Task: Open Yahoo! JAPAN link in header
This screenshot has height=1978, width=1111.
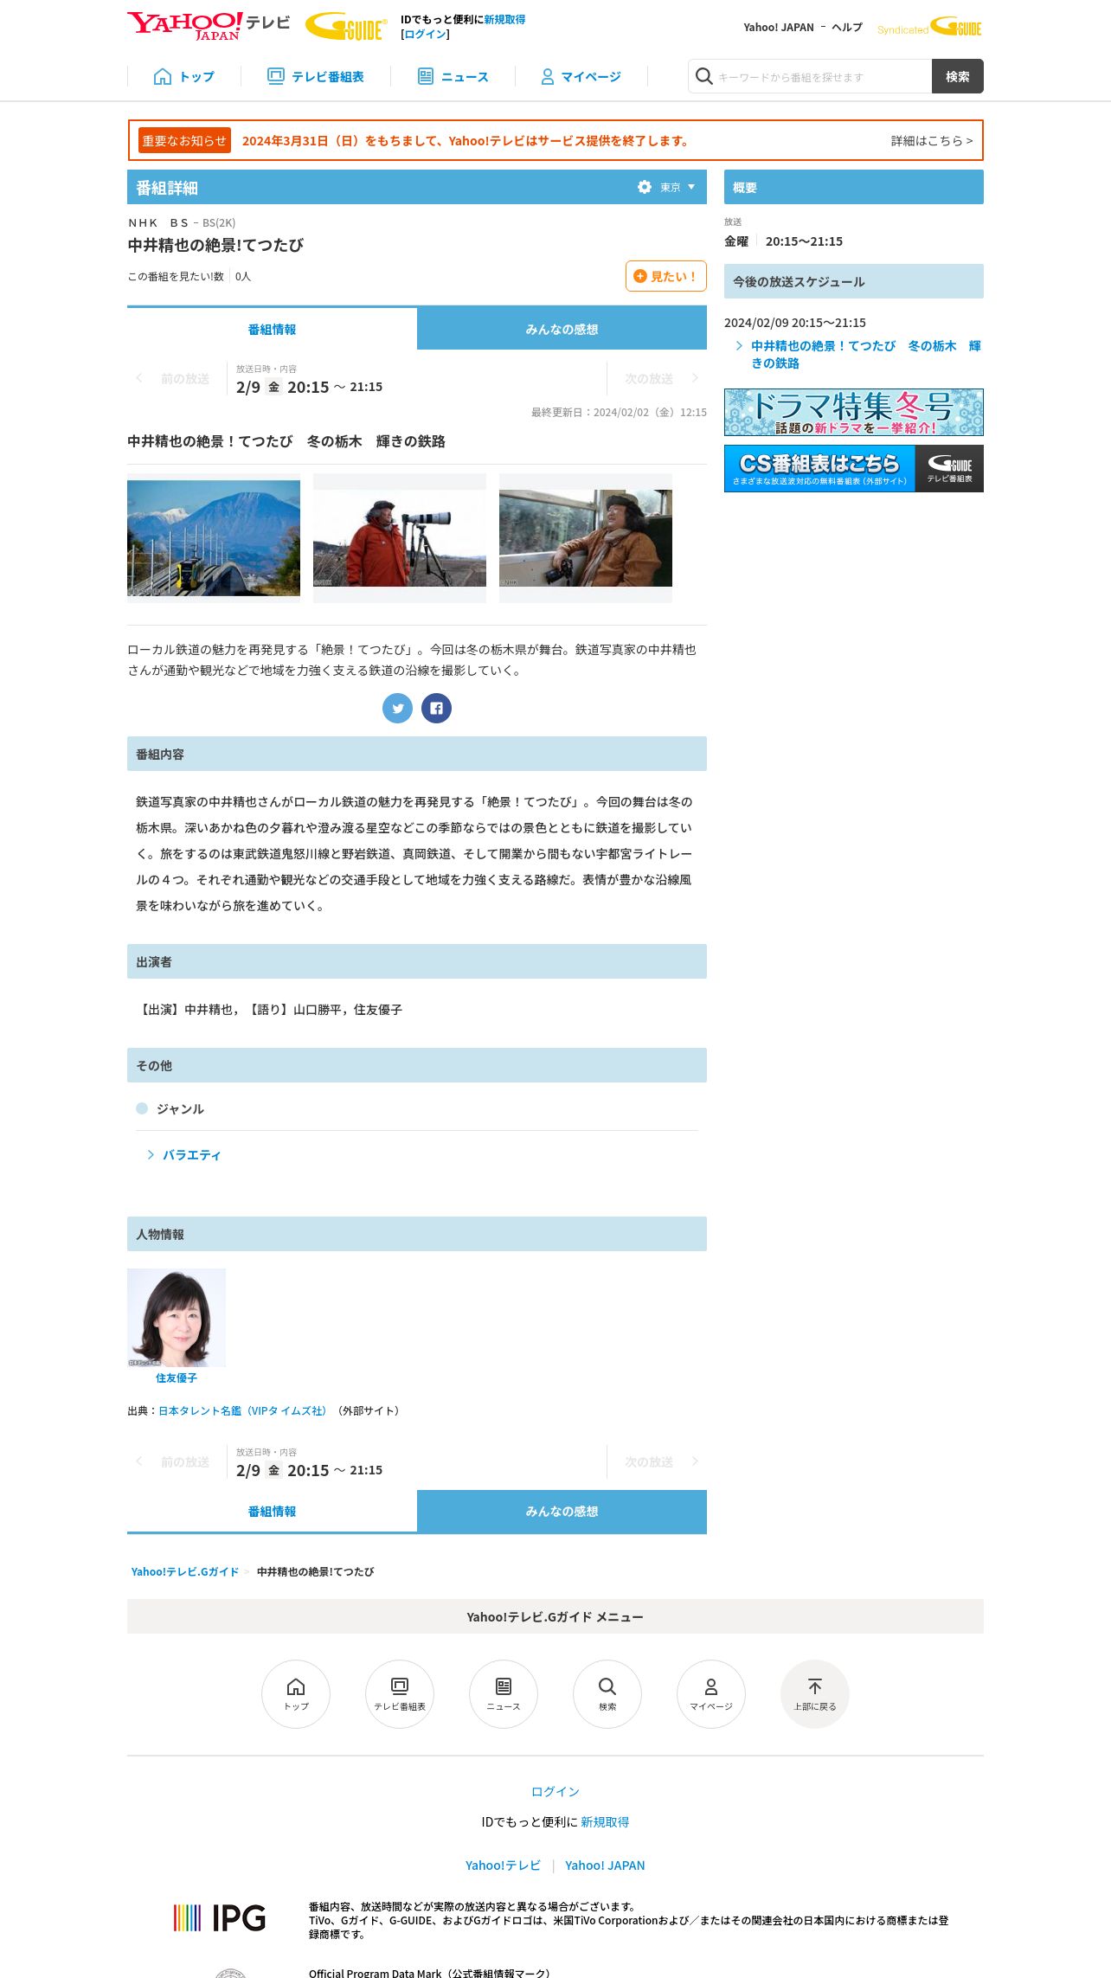Action: [779, 28]
